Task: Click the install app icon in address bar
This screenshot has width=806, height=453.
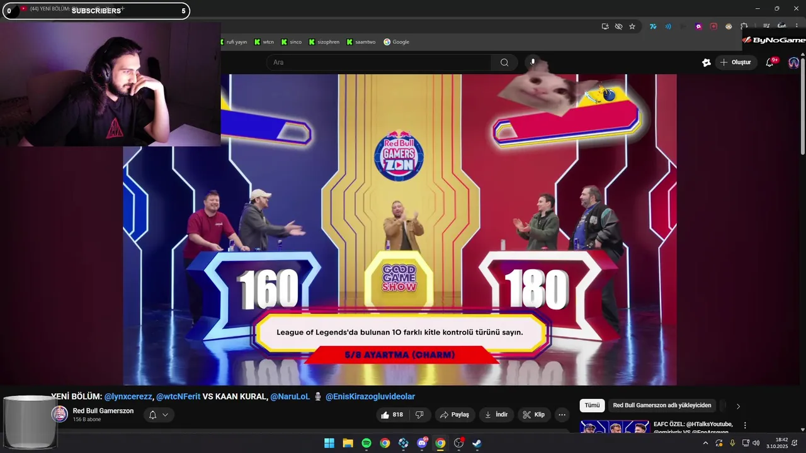Action: point(605,26)
